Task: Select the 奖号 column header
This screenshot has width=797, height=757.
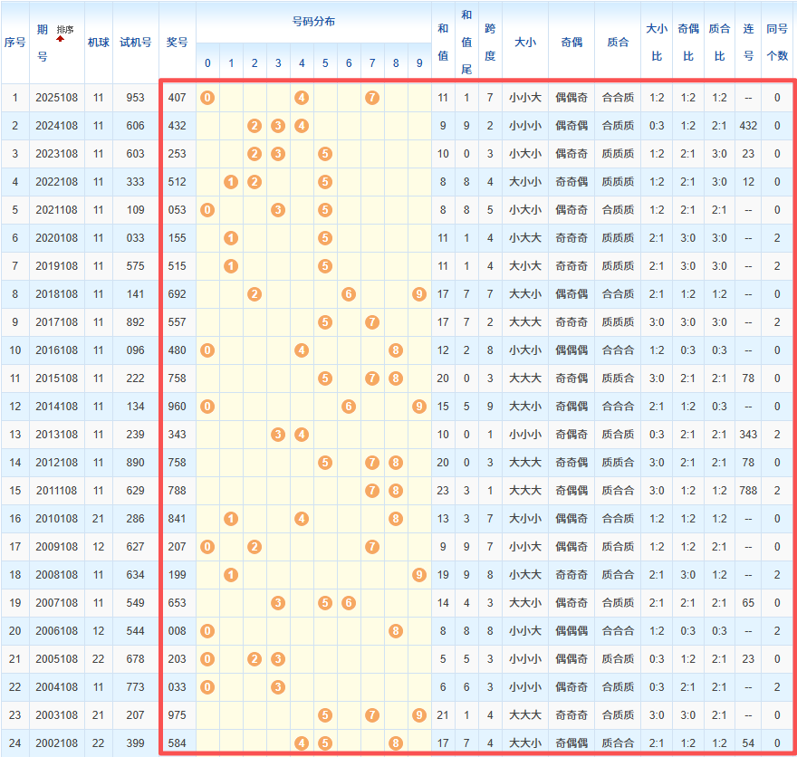Action: pyautogui.click(x=178, y=42)
